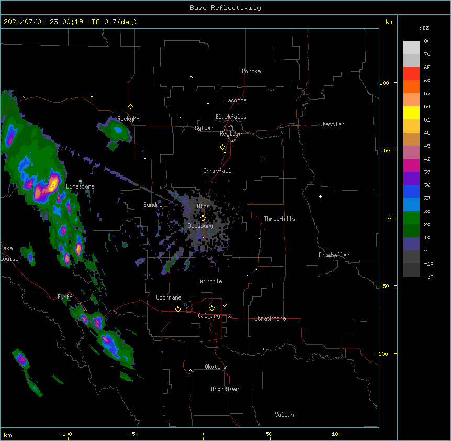
Task: Click the Strathmore city label
Action: pyautogui.click(x=270, y=318)
